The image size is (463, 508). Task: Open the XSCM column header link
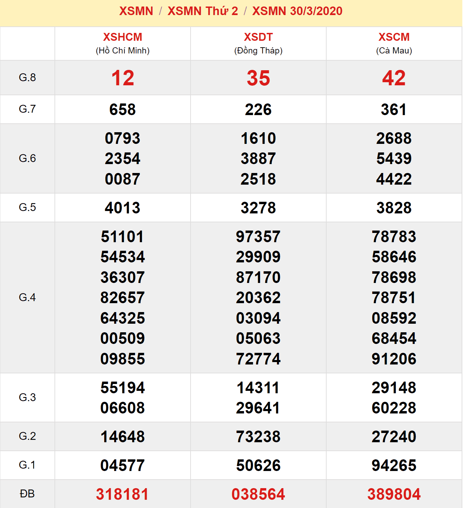point(394,37)
